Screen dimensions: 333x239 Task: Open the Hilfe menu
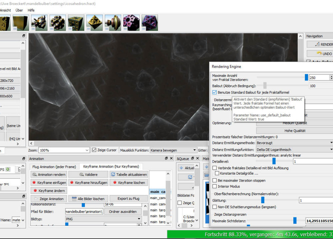pos(31,10)
